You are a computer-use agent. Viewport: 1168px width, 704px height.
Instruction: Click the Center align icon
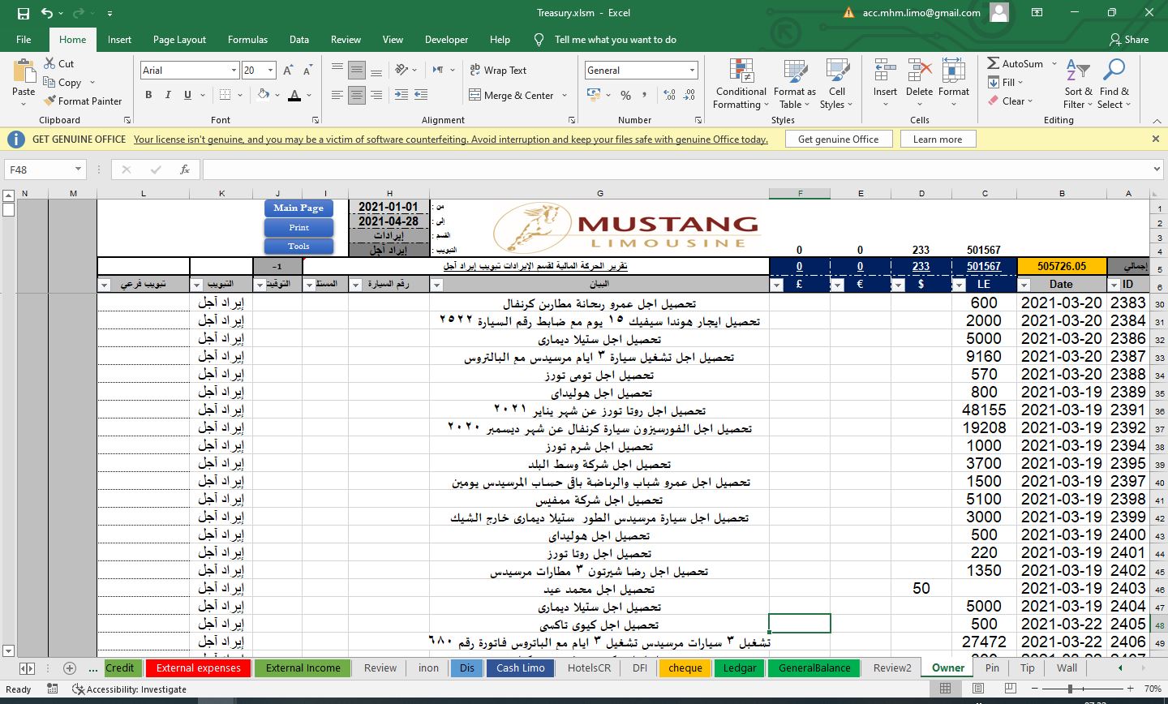pyautogui.click(x=357, y=96)
